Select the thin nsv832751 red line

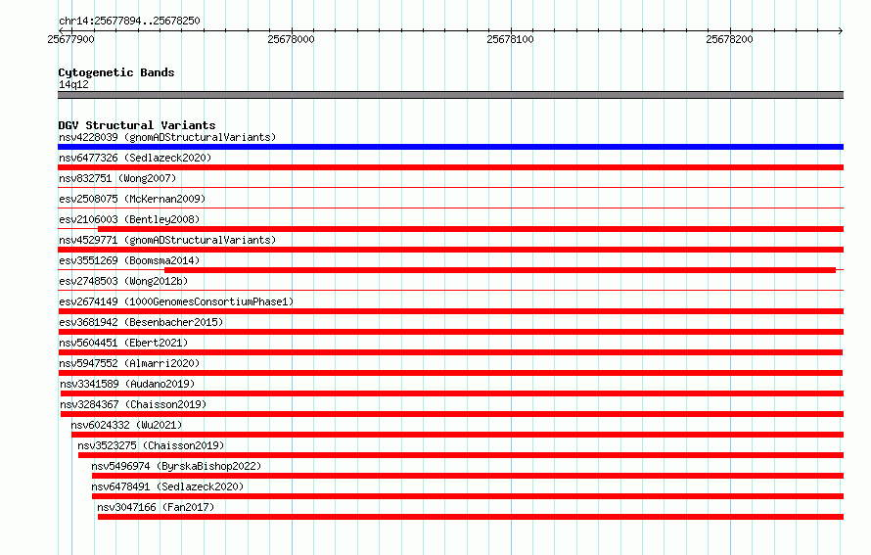[450, 188]
